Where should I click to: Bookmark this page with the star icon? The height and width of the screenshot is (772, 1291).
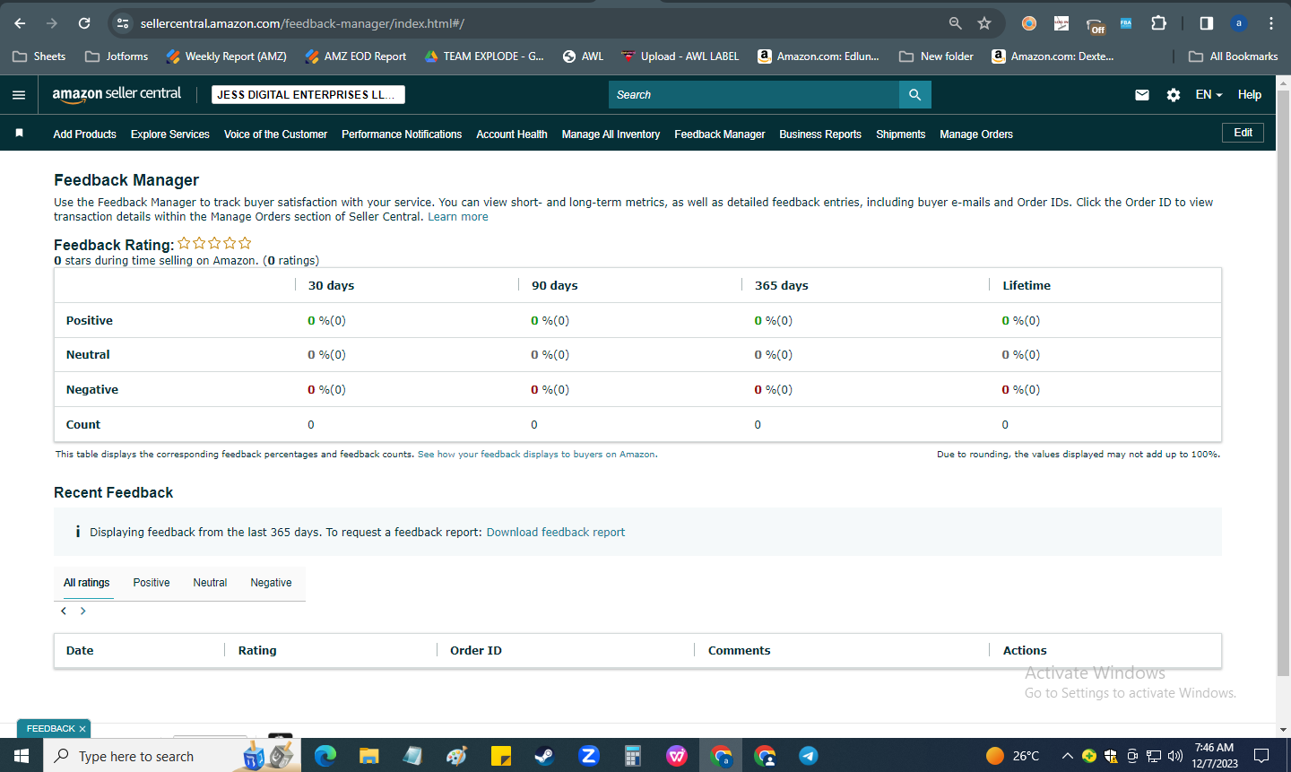[x=984, y=23]
